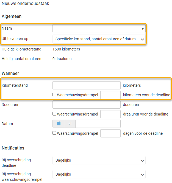Click the Datum text input field

pos(98,124)
